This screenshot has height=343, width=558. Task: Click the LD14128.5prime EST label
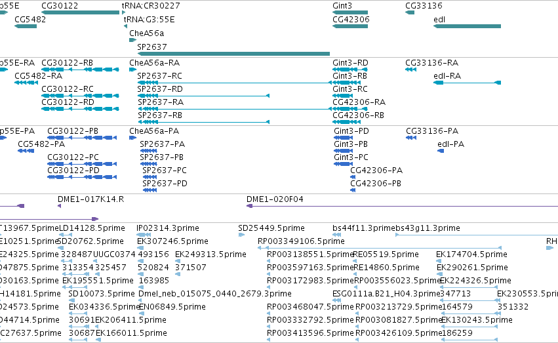[x=92, y=228]
